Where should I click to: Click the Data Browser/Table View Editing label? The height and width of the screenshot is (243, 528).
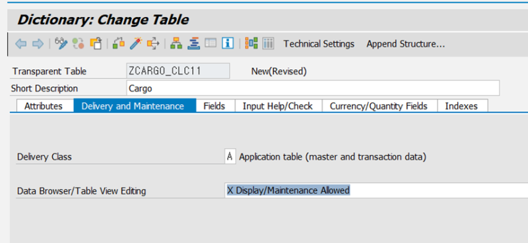(x=81, y=191)
